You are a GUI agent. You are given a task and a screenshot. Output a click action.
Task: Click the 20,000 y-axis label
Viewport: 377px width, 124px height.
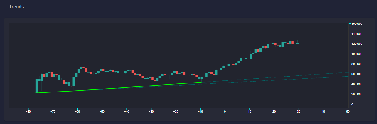click(357, 94)
